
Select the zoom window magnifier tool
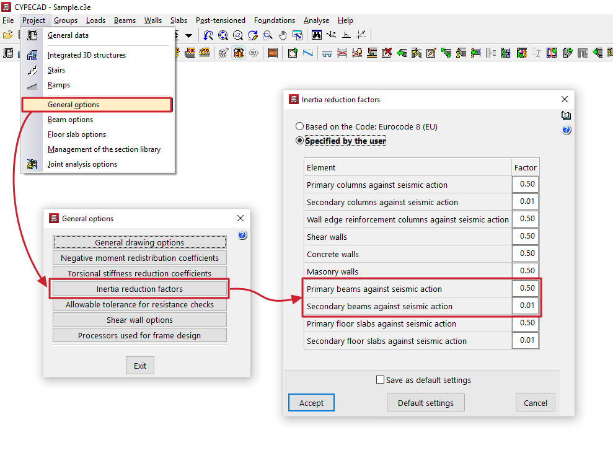coord(268,35)
